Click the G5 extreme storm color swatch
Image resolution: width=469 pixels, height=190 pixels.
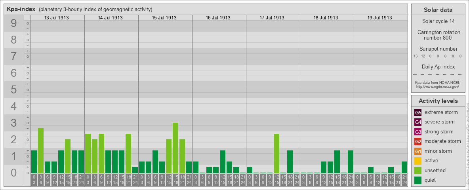tap(418, 112)
